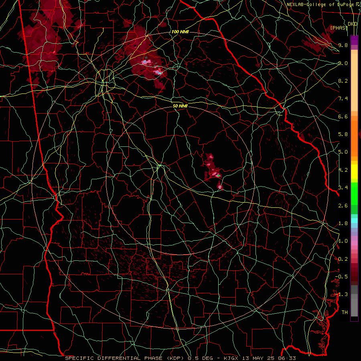The image size is (361, 361).
Task: Click the "100 NMI" range ring label
Action: click(x=180, y=32)
